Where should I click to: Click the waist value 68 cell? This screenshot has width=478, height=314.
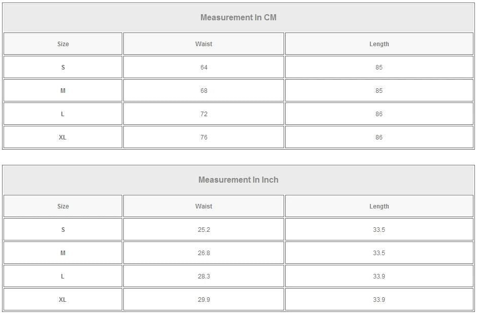(203, 91)
